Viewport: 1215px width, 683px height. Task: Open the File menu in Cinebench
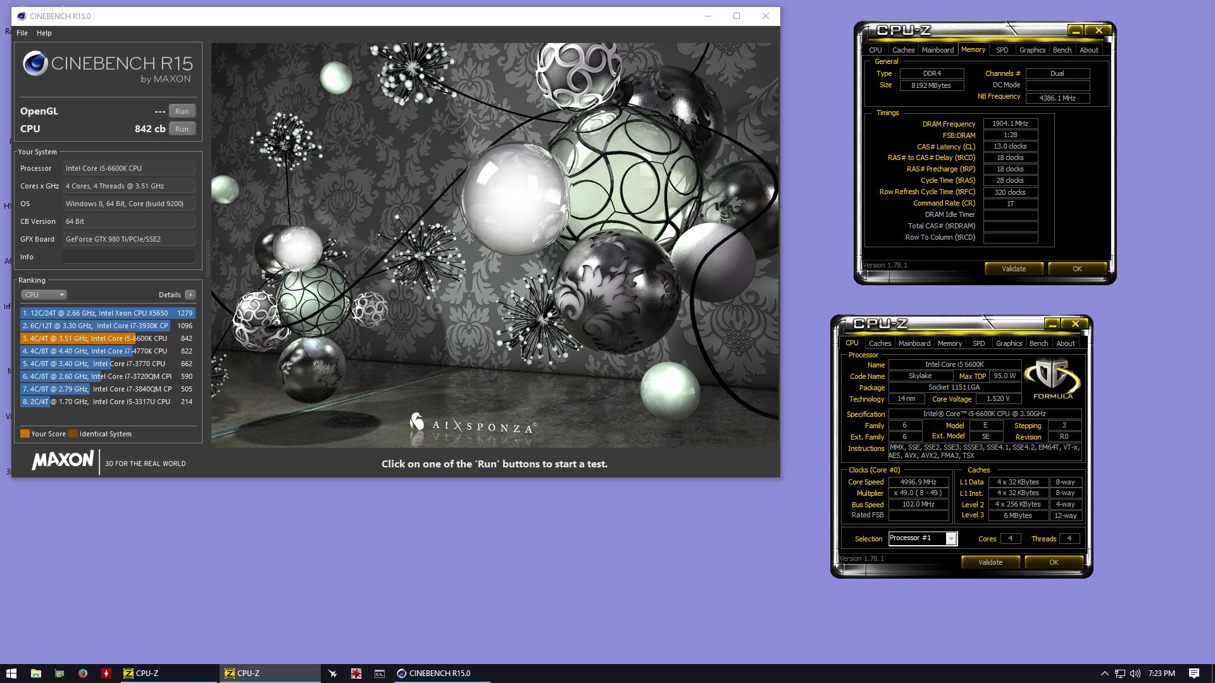[x=22, y=33]
